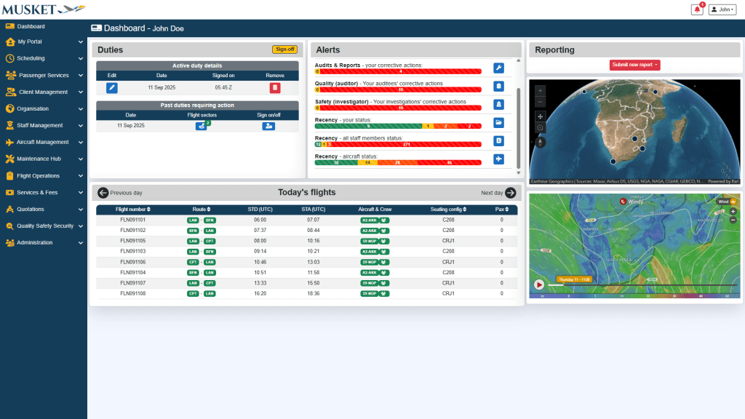Image resolution: width=745 pixels, height=419 pixels.
Task: Click the past duty sign on/off icon
Action: (268, 126)
